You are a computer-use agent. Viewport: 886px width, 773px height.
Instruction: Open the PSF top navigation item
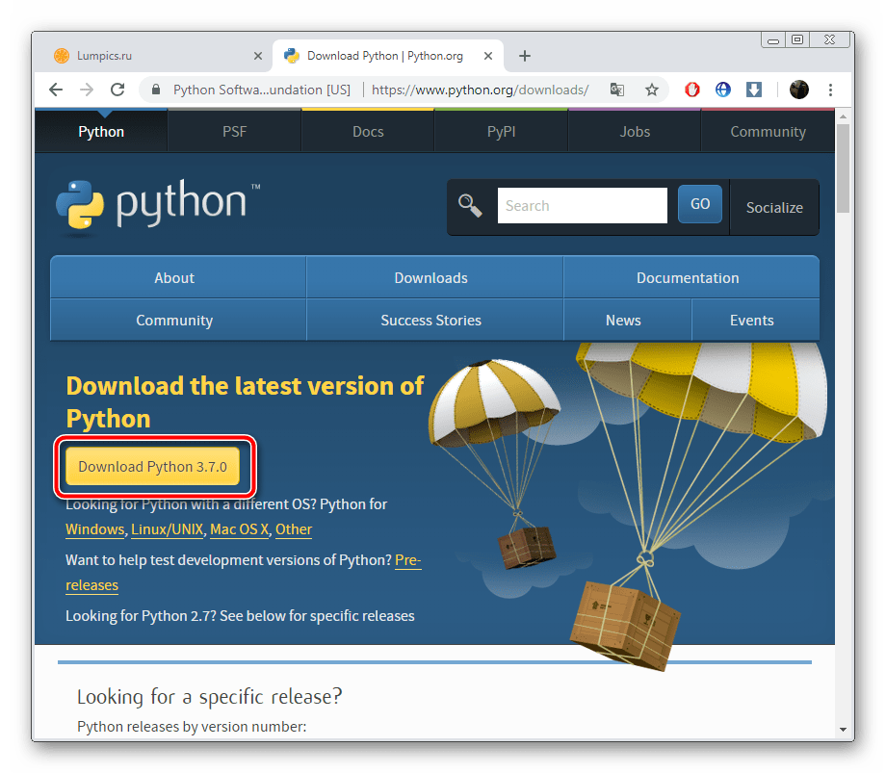[x=234, y=132]
